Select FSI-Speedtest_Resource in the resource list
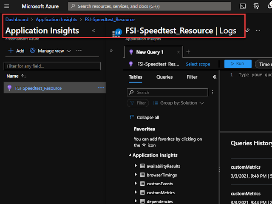272x204 pixels. [38, 88]
